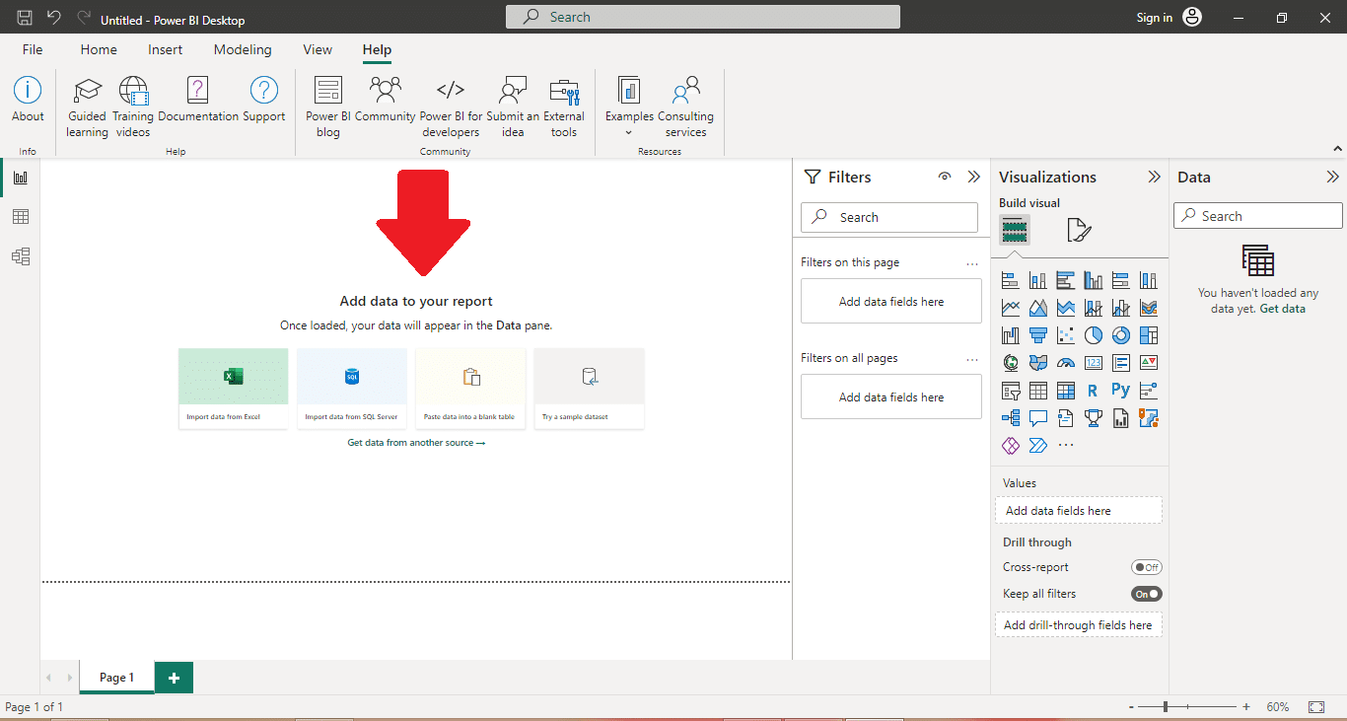Open options for Filters on all pages
Screen dimensions: 1347x721
click(972, 359)
